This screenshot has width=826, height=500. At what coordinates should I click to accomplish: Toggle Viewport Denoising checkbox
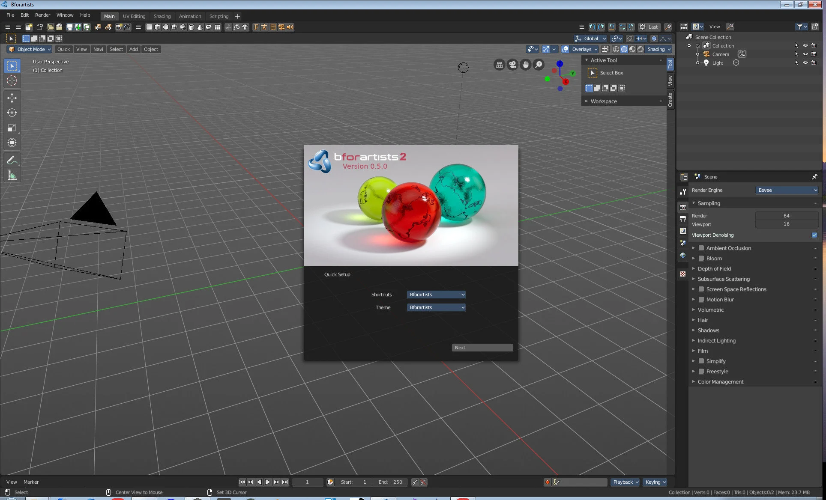[815, 235]
